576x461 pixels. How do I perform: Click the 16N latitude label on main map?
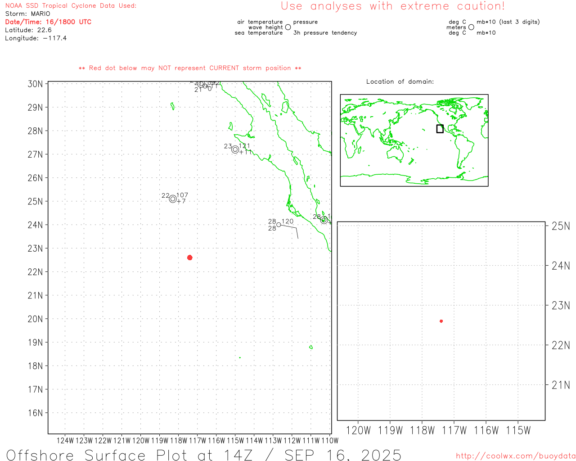point(35,413)
